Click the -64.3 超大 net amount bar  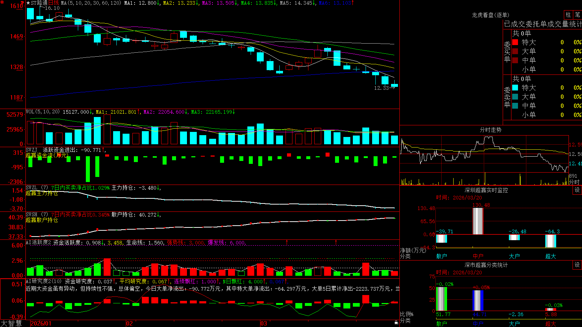tap(551, 241)
